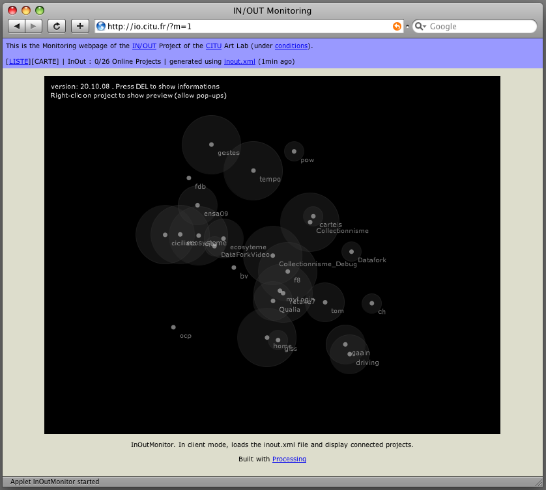Select the gestes project node
This screenshot has height=490, width=546.
pyautogui.click(x=211, y=144)
